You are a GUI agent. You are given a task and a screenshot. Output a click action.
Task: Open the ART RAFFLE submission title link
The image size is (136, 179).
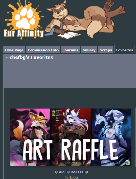tap(71, 172)
